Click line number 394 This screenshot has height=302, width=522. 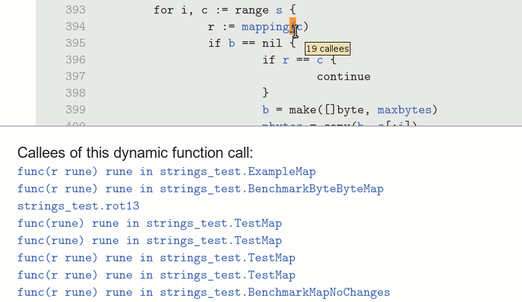[x=75, y=27]
